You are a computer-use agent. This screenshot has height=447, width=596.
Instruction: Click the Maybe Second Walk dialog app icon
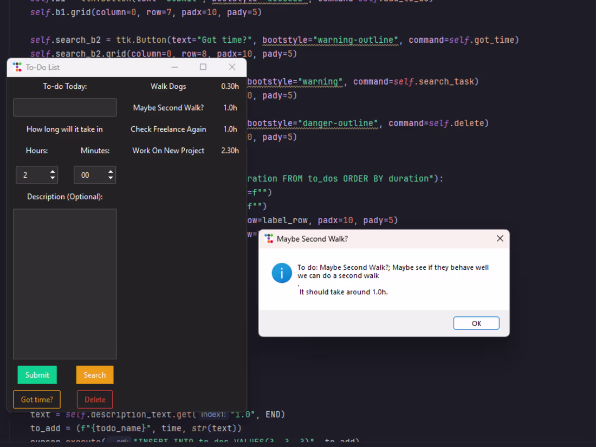tap(269, 239)
